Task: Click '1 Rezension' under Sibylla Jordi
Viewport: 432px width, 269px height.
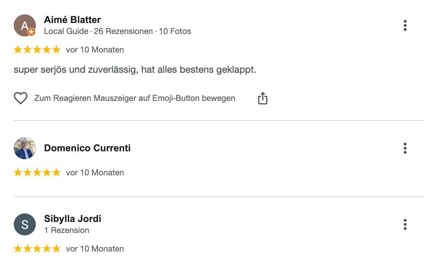Action: [x=67, y=230]
